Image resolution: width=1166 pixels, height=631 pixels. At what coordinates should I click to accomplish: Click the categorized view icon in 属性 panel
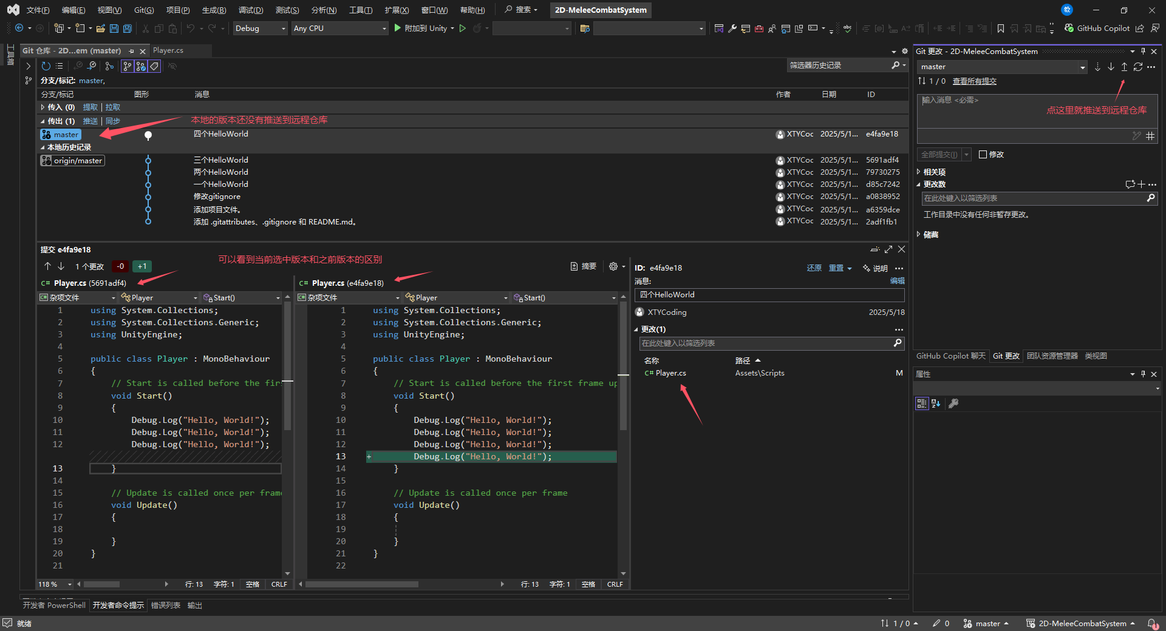point(922,403)
